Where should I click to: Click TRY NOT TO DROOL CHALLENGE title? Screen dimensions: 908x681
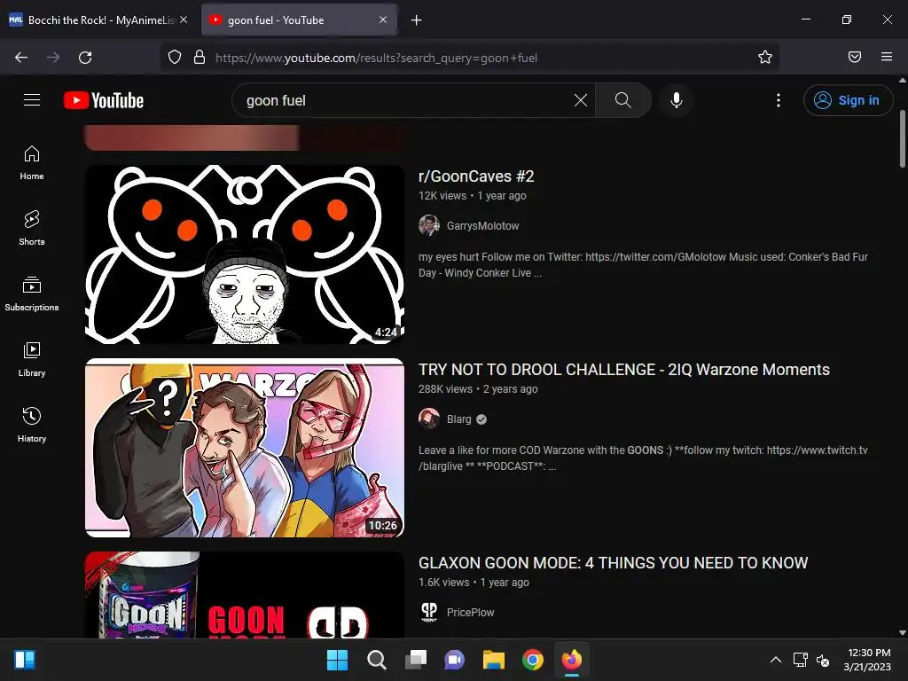pos(623,370)
